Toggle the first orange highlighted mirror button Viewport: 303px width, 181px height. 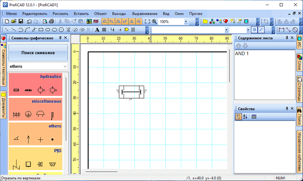tap(105, 21)
